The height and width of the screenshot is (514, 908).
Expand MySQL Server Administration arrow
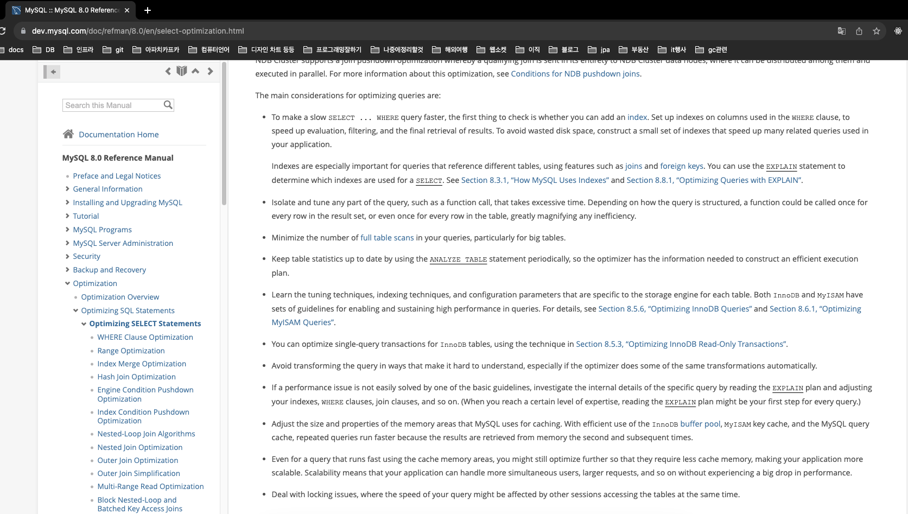point(67,243)
